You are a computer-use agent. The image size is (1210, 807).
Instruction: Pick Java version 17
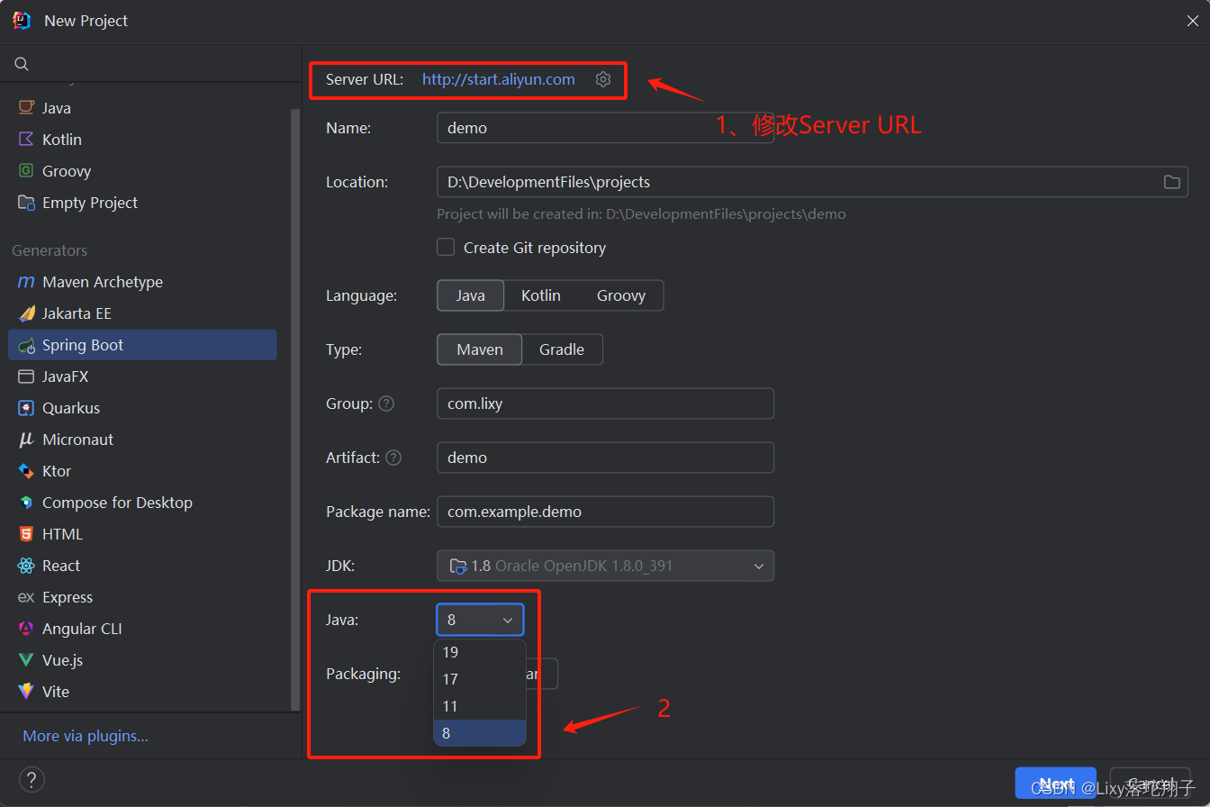pyautogui.click(x=480, y=679)
